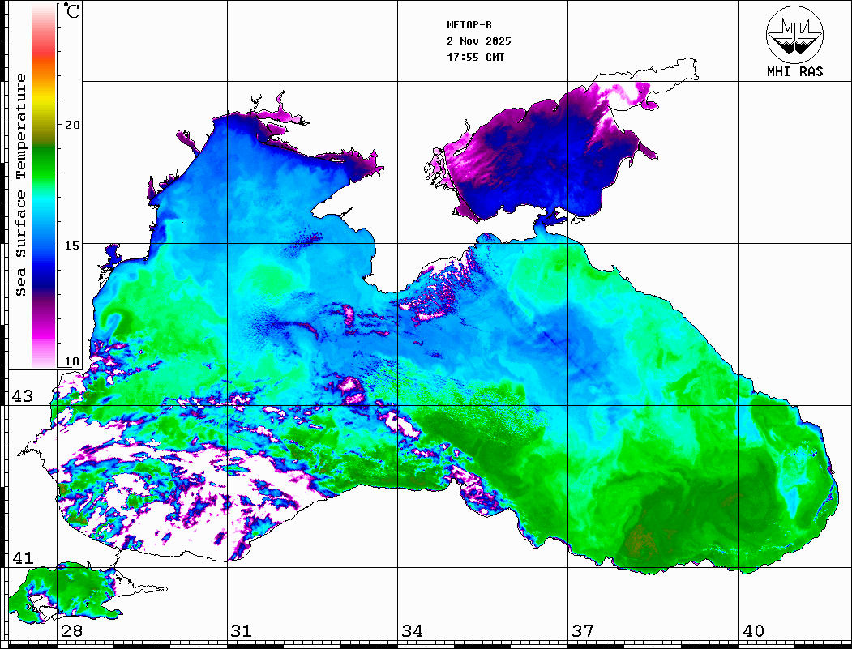The width and height of the screenshot is (852, 649).
Task: Click latitude label 41
Action: click(x=22, y=558)
